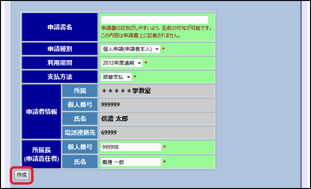
Task: Click the 所属長 (申請責任者) header cell
Action: 41,155
